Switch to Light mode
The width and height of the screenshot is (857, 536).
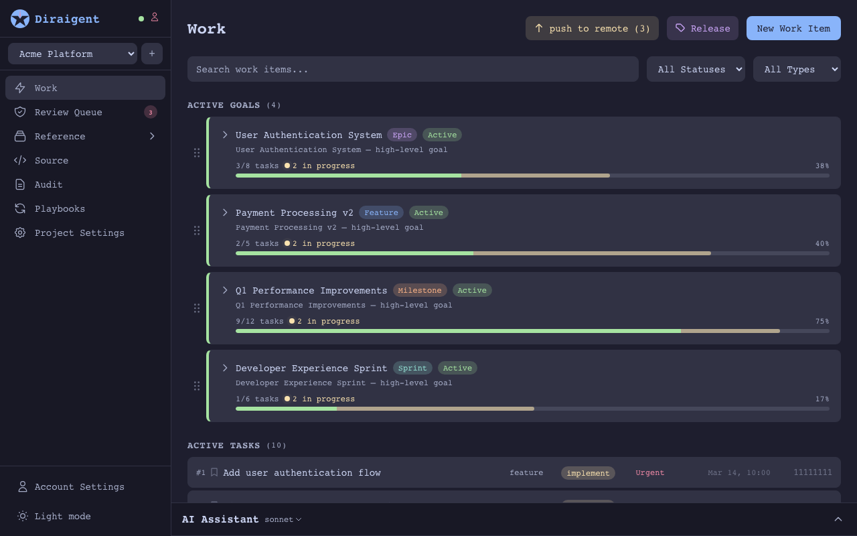[62, 516]
